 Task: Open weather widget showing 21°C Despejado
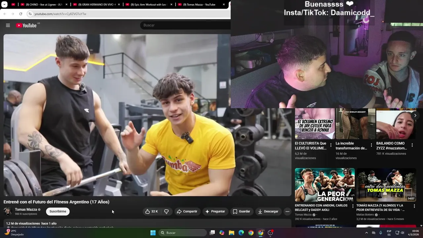[x=14, y=233]
